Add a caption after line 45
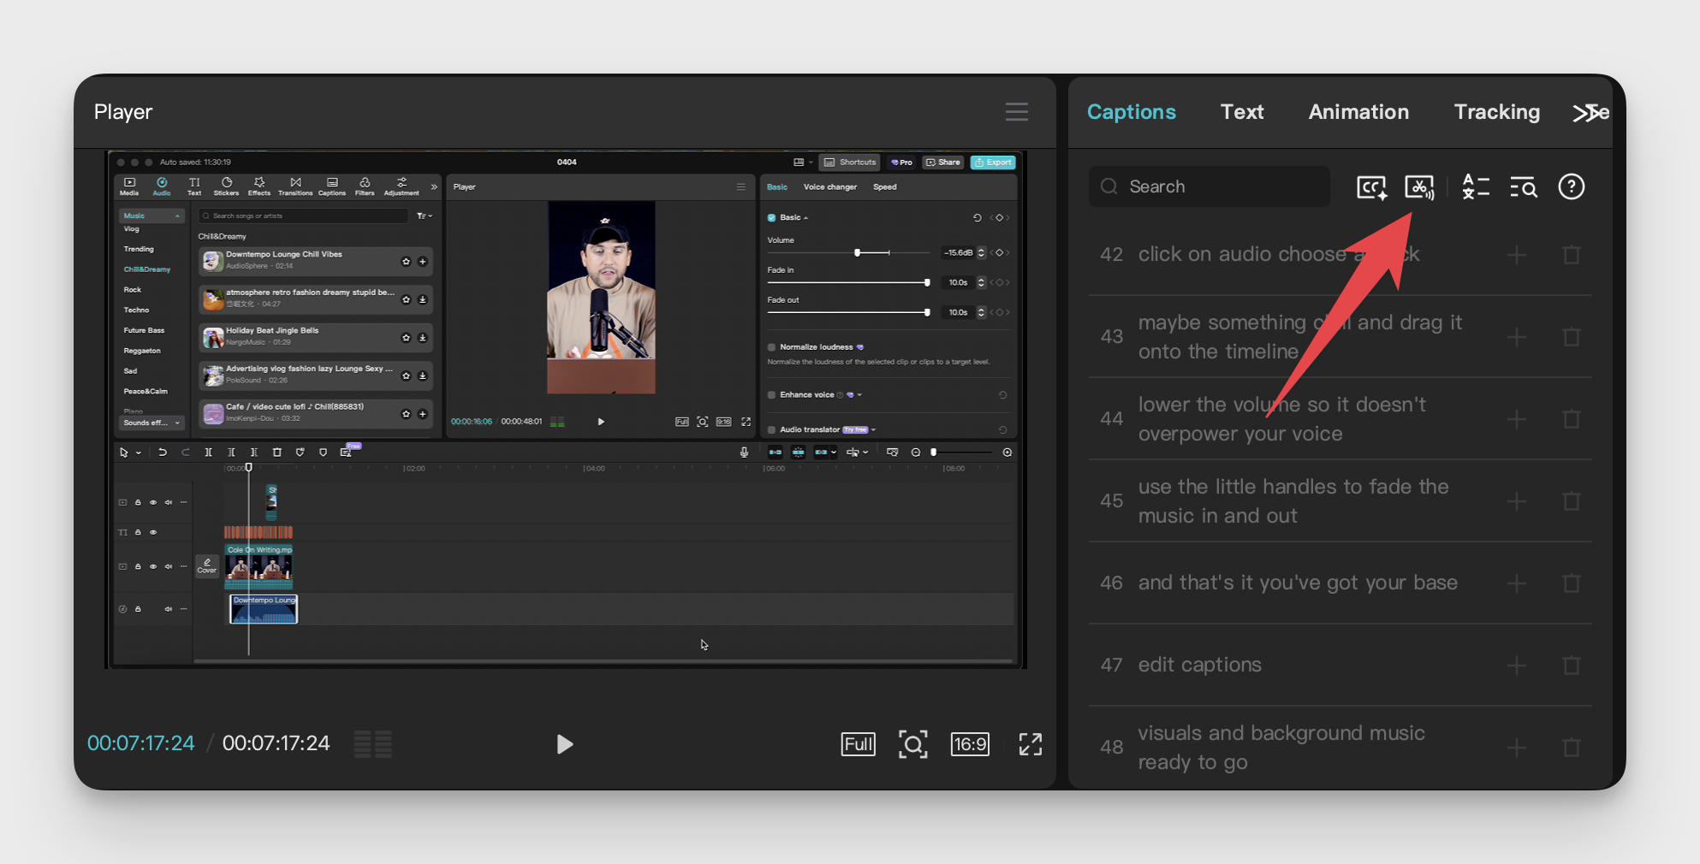This screenshot has width=1700, height=864. (x=1517, y=501)
